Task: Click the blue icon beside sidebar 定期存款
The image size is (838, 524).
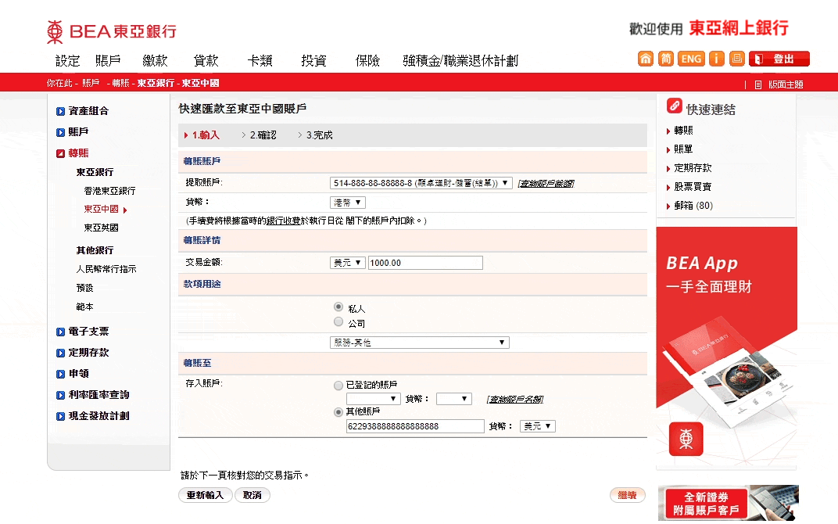Action: 60,353
